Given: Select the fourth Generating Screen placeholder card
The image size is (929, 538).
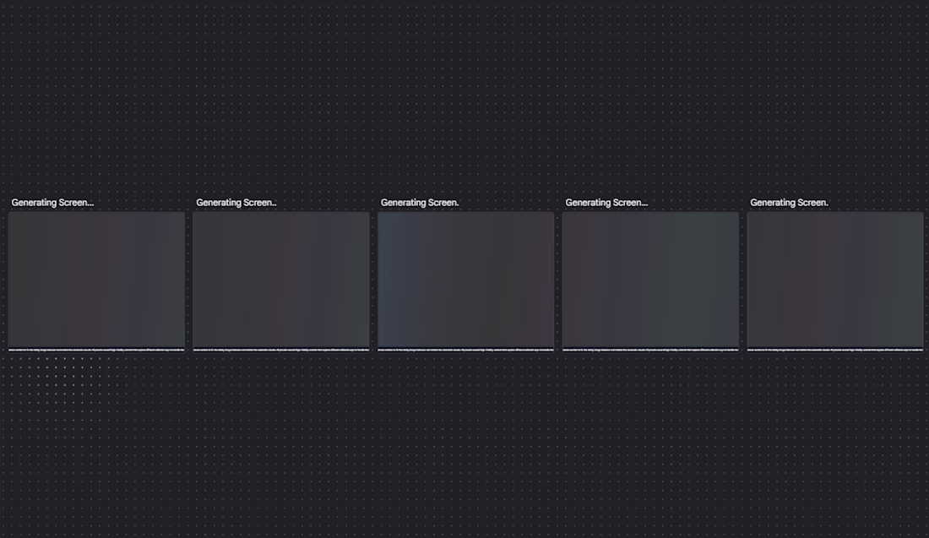Looking at the screenshot, I should click(x=650, y=281).
